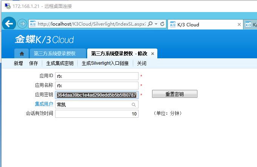Click into the 集成用户 field showing 常凯

[x=97, y=105]
